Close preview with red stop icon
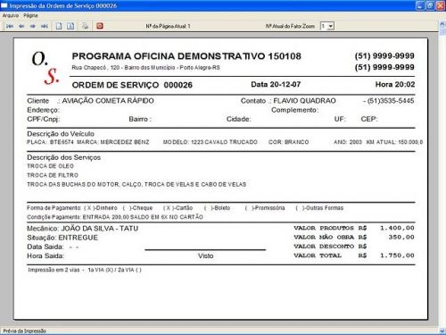446x335 pixels. click(x=100, y=26)
